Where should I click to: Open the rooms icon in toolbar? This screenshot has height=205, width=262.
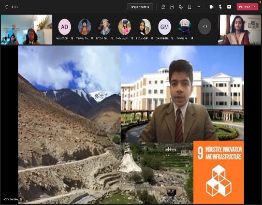[190, 7]
